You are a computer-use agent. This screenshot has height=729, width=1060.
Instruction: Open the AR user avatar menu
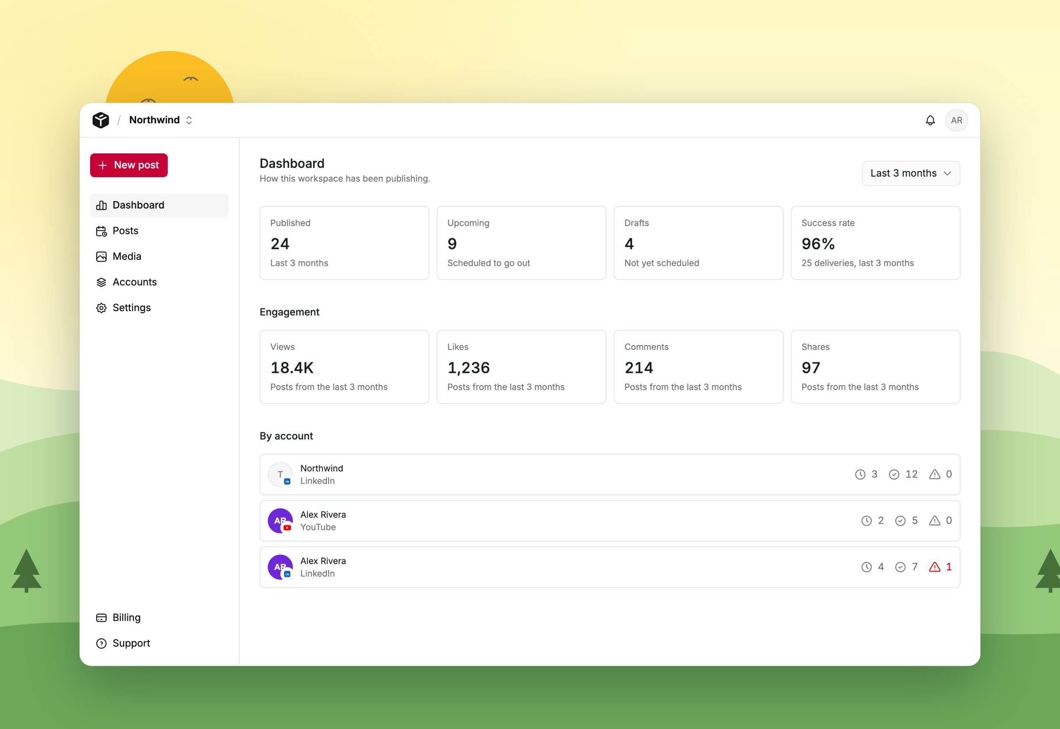[956, 120]
